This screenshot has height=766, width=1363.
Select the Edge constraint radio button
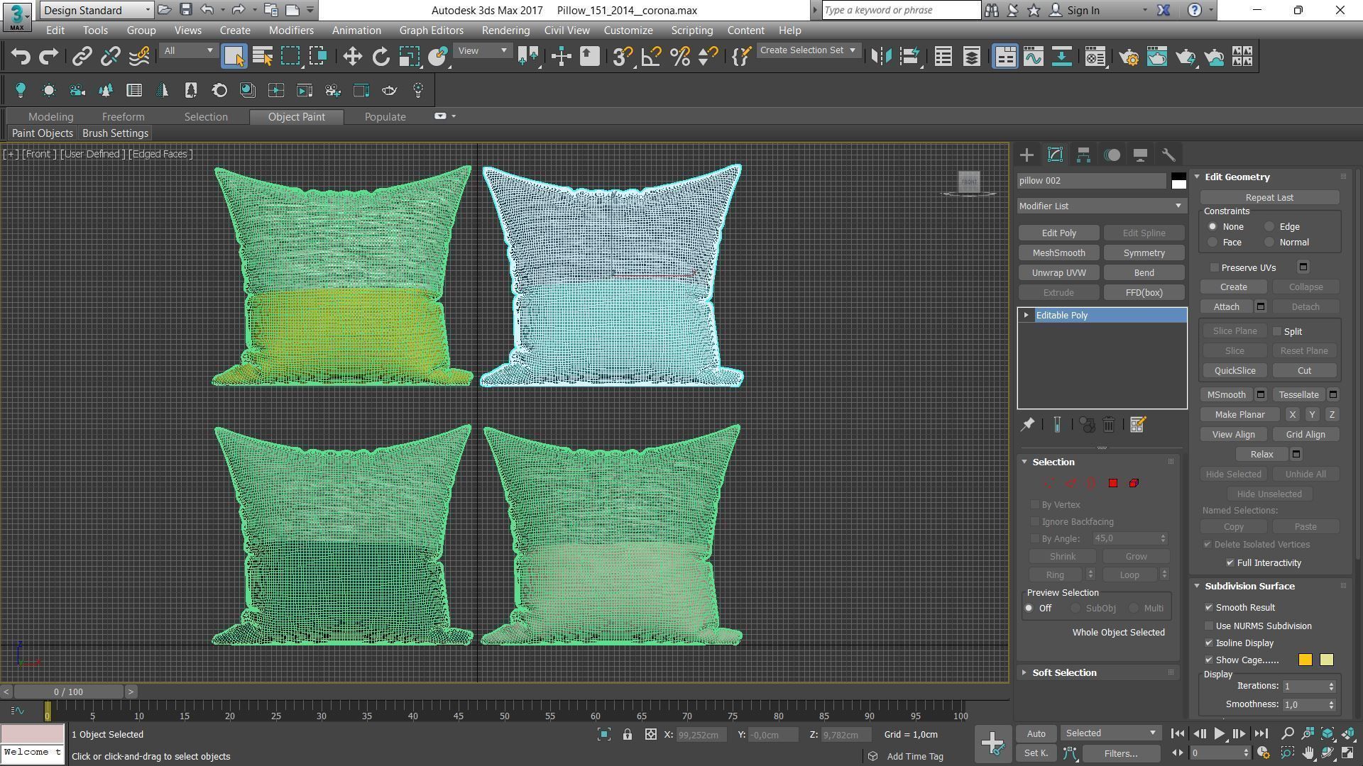click(x=1269, y=227)
